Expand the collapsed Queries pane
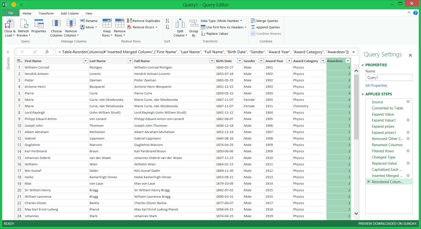 [8, 52]
